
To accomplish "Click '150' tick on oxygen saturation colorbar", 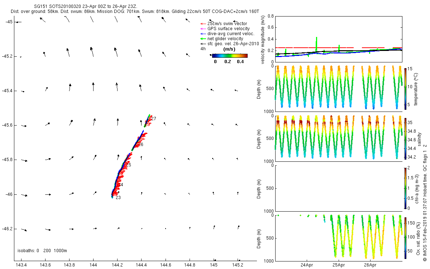I will click(411, 223).
